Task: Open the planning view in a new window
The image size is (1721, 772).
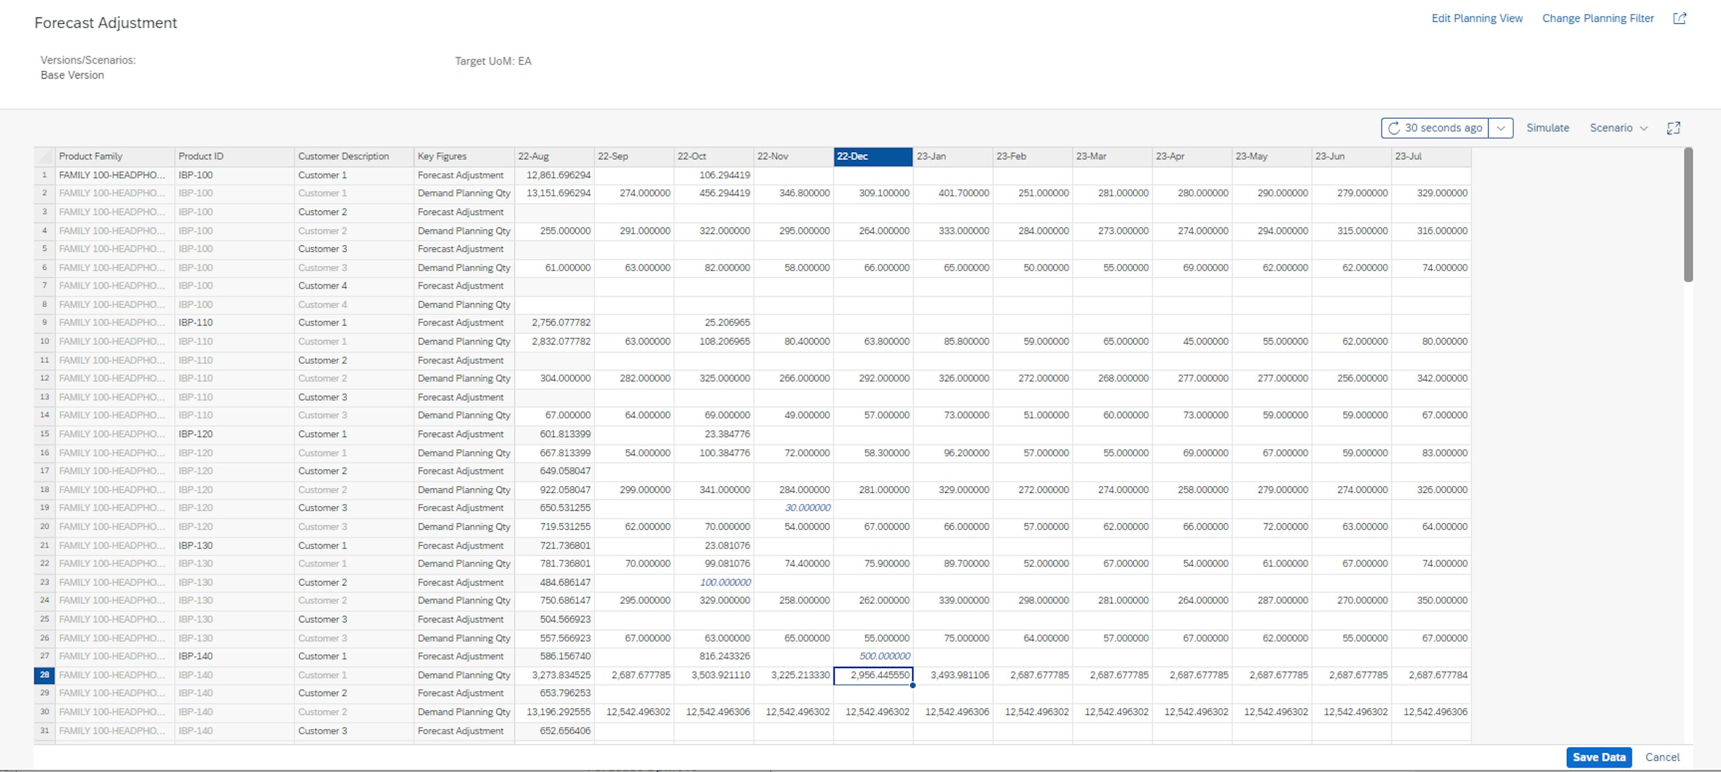Action: tap(1681, 18)
